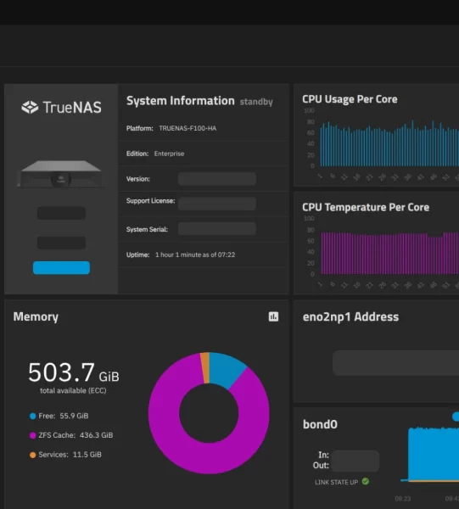The height and width of the screenshot is (509, 459).
Task: Click the uptime '1 hour 1 minute as of 07:22'
Action: (x=195, y=255)
